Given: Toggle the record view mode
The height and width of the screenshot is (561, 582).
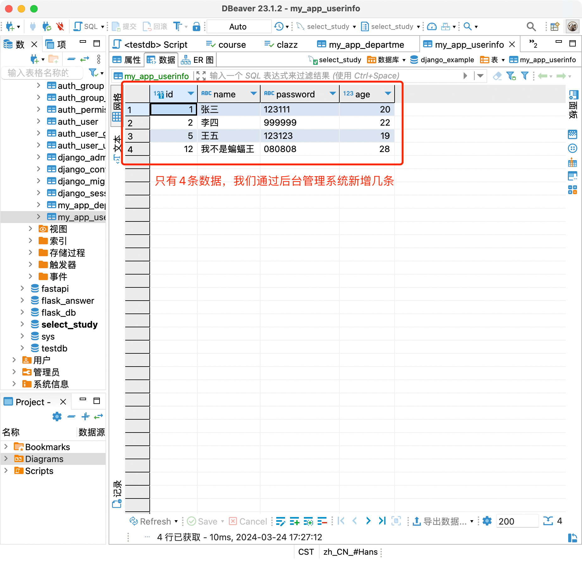Looking at the screenshot, I should point(117,494).
